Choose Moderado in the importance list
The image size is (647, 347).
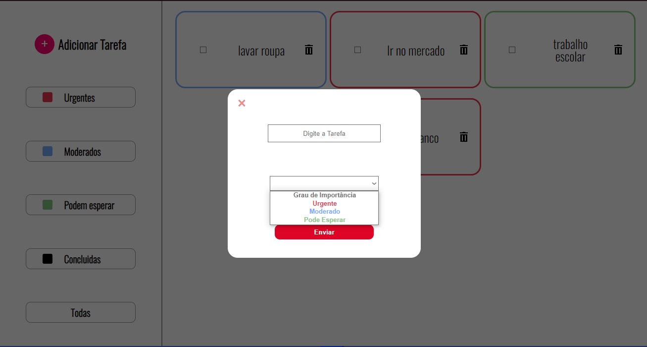click(324, 212)
